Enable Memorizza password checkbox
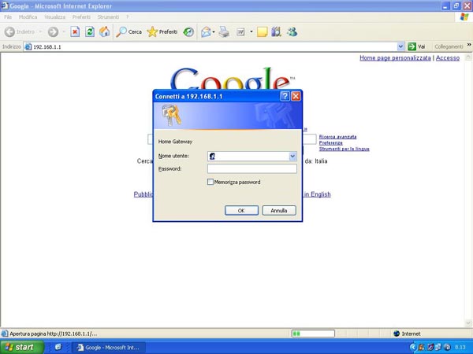The height and width of the screenshot is (354, 473). 210,182
